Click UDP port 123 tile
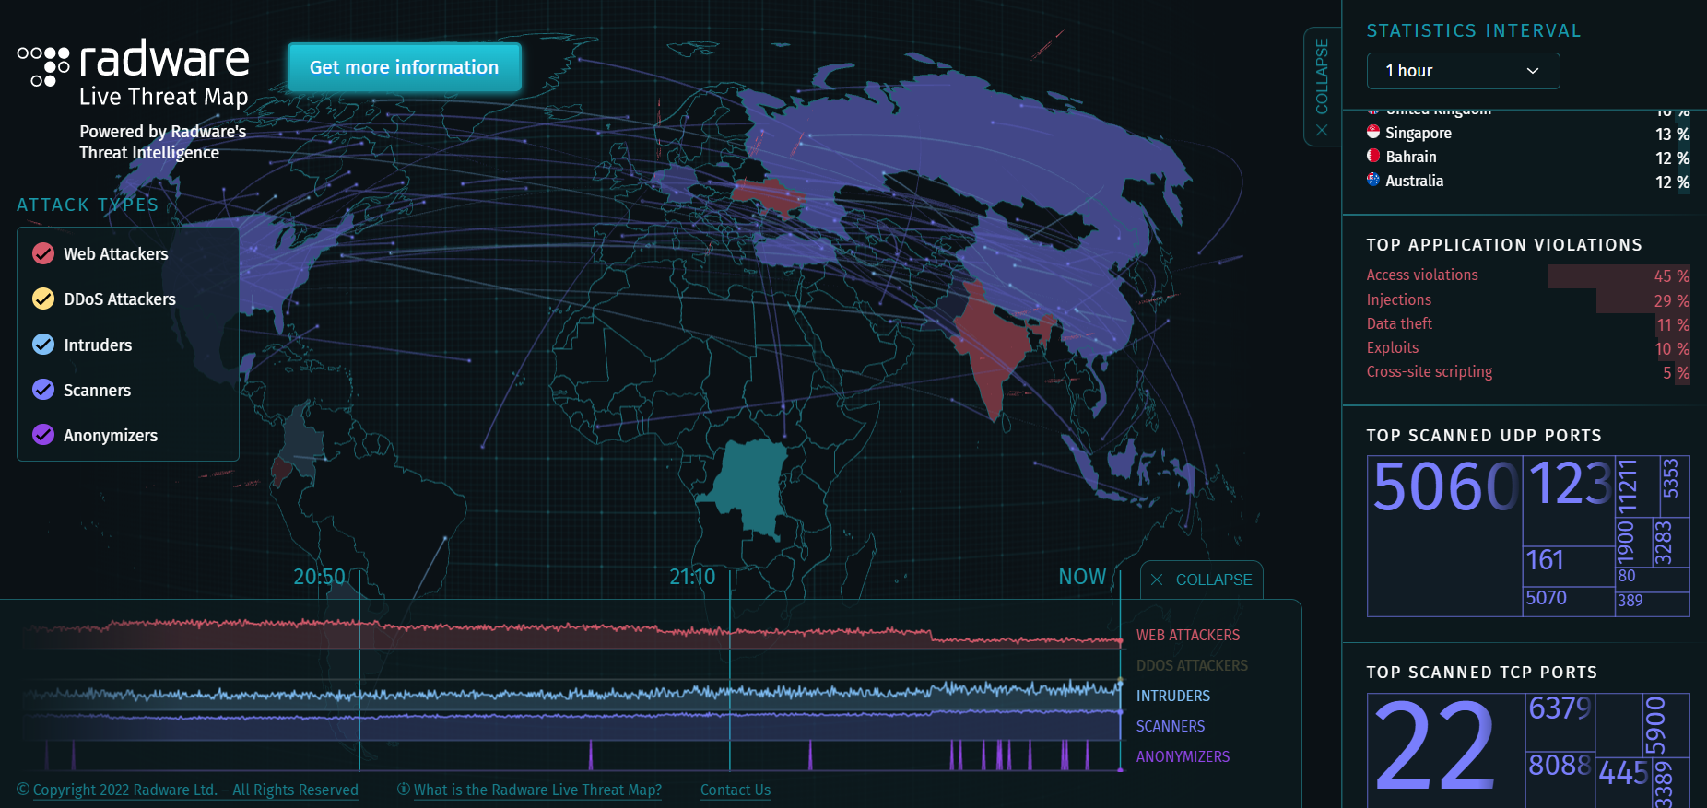This screenshot has height=808, width=1707. coord(1569,500)
